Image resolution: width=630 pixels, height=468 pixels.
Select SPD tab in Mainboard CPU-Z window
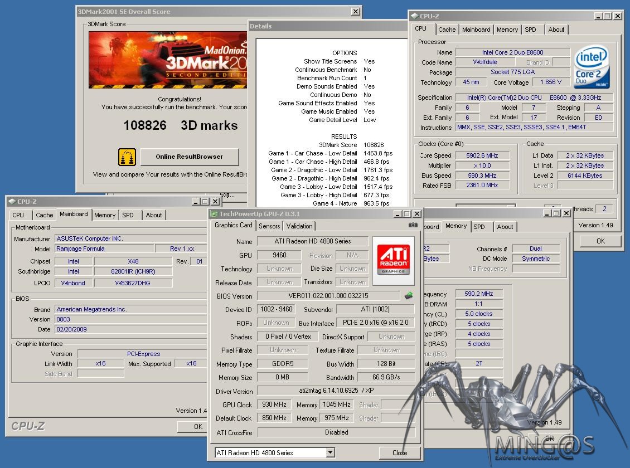(128, 215)
